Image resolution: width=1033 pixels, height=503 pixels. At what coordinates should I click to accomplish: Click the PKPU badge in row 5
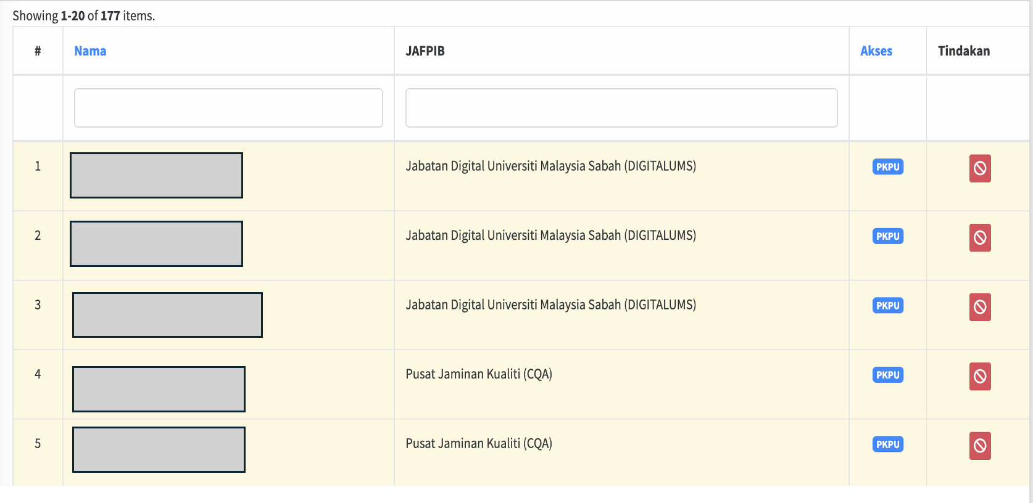point(887,444)
